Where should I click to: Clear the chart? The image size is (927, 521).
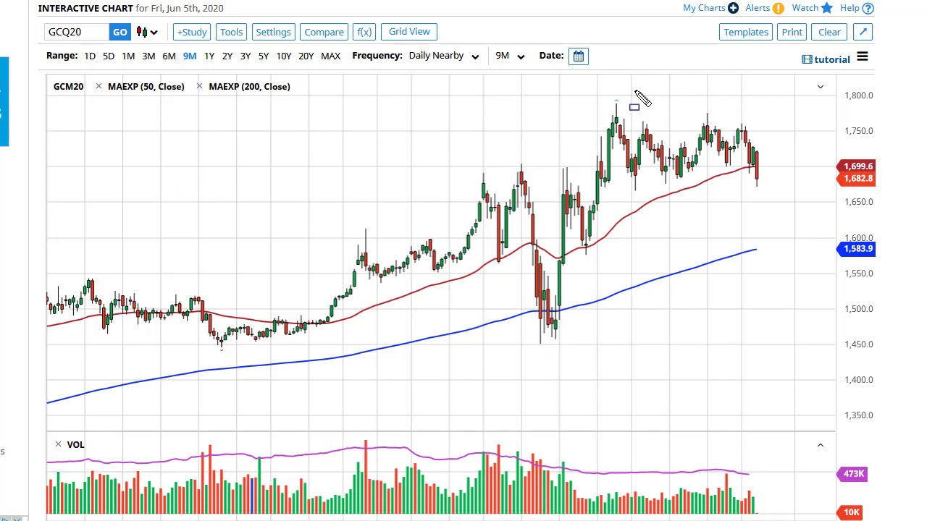tap(829, 32)
